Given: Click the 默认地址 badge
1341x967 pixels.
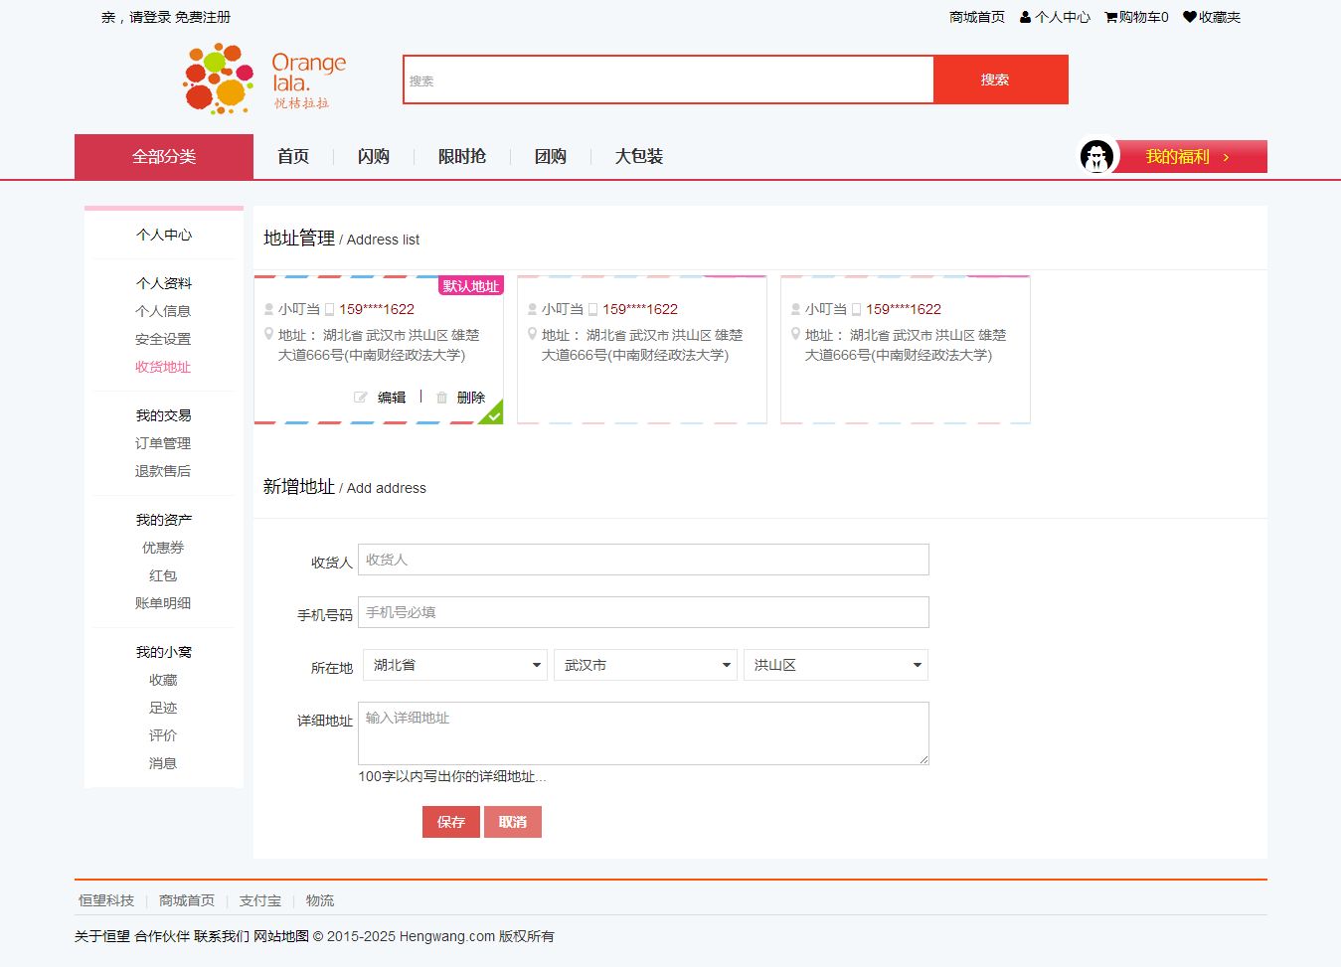Looking at the screenshot, I should tap(471, 286).
